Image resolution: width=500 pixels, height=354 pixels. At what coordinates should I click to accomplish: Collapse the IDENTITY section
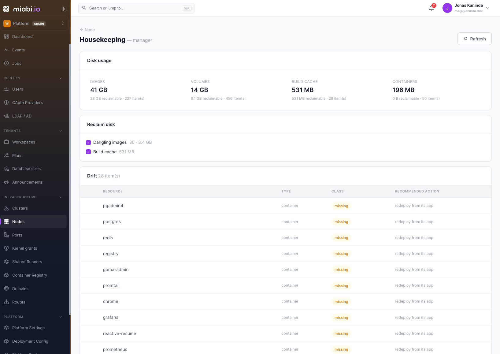[61, 78]
